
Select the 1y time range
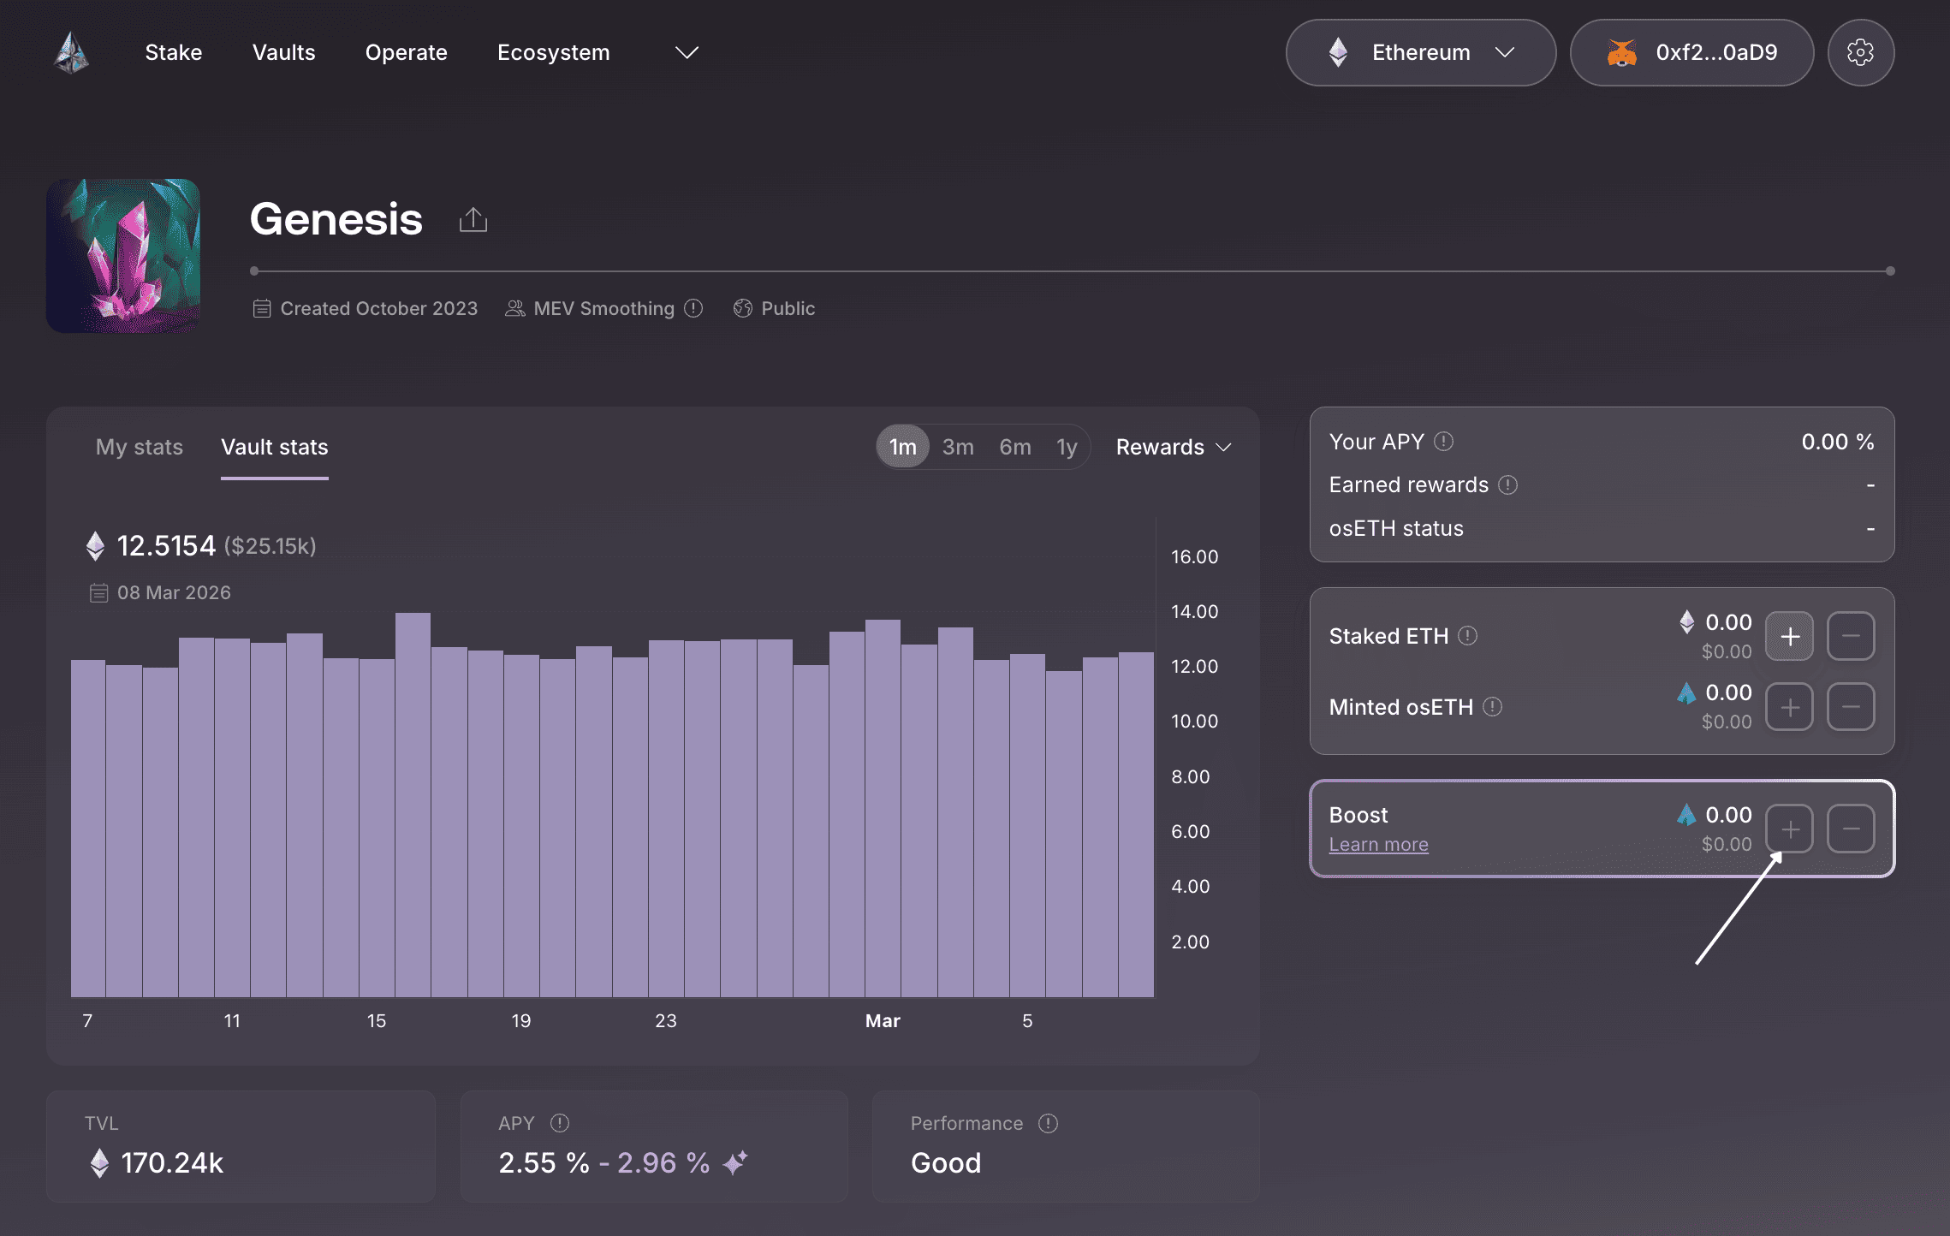1067,447
